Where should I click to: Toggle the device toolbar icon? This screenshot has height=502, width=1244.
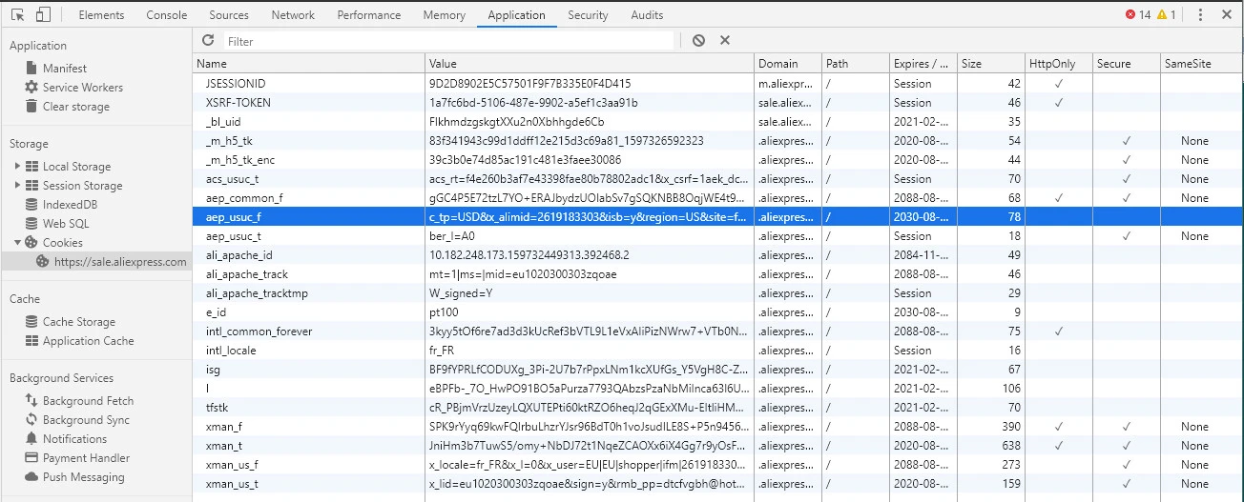coord(44,15)
